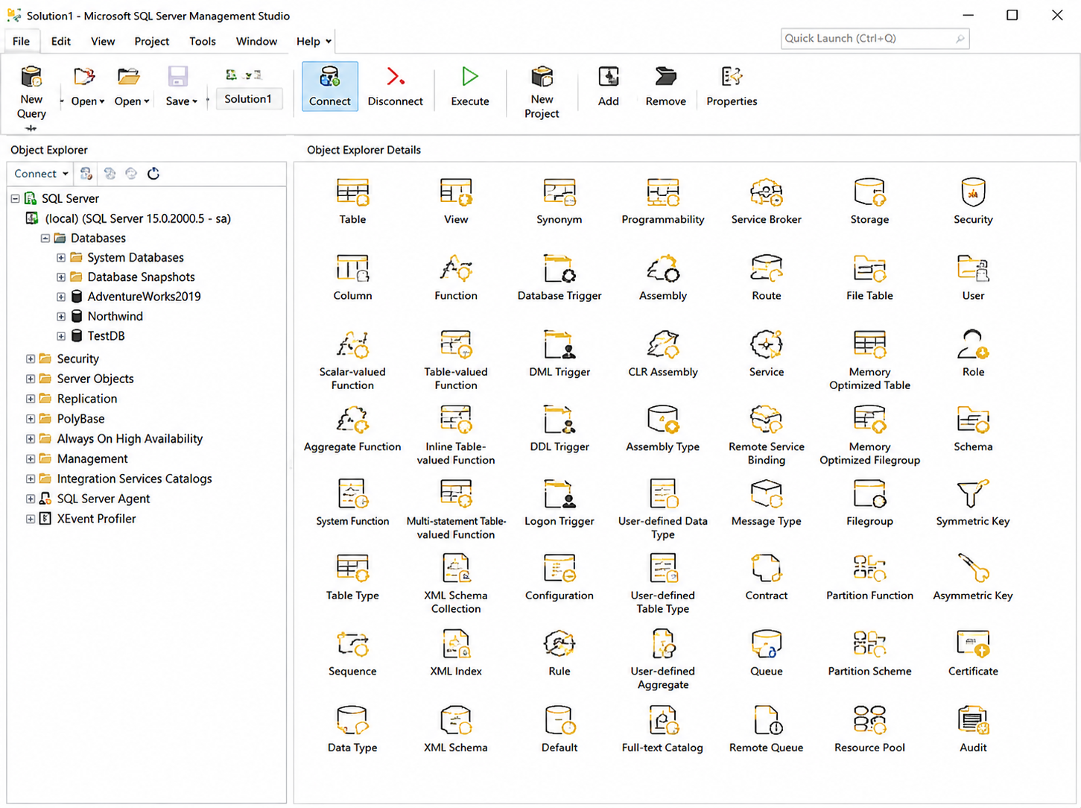
Task: Select Integration Services Catalogs folder
Action: (134, 479)
